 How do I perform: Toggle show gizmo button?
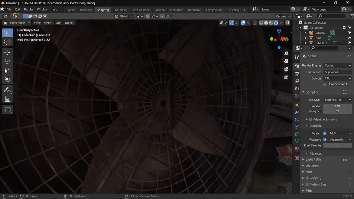click(x=231, y=23)
